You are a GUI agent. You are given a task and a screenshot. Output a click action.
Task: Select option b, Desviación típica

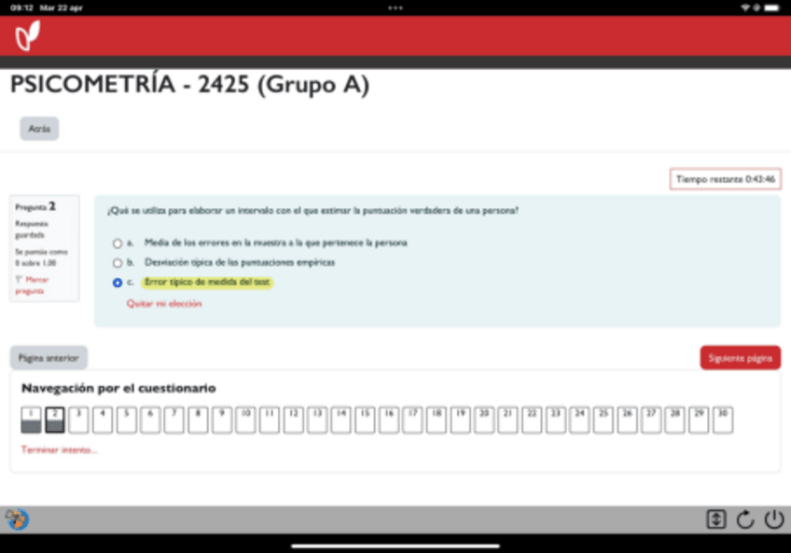[117, 263]
